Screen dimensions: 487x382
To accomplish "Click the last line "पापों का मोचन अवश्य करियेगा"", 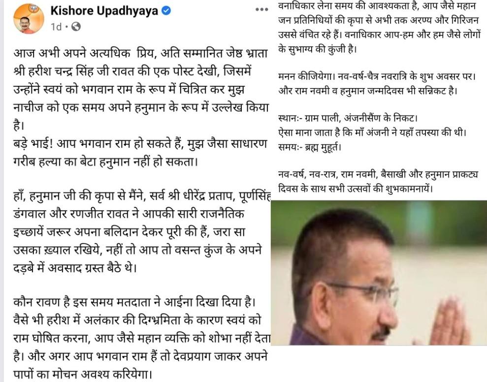I will (x=83, y=374).
